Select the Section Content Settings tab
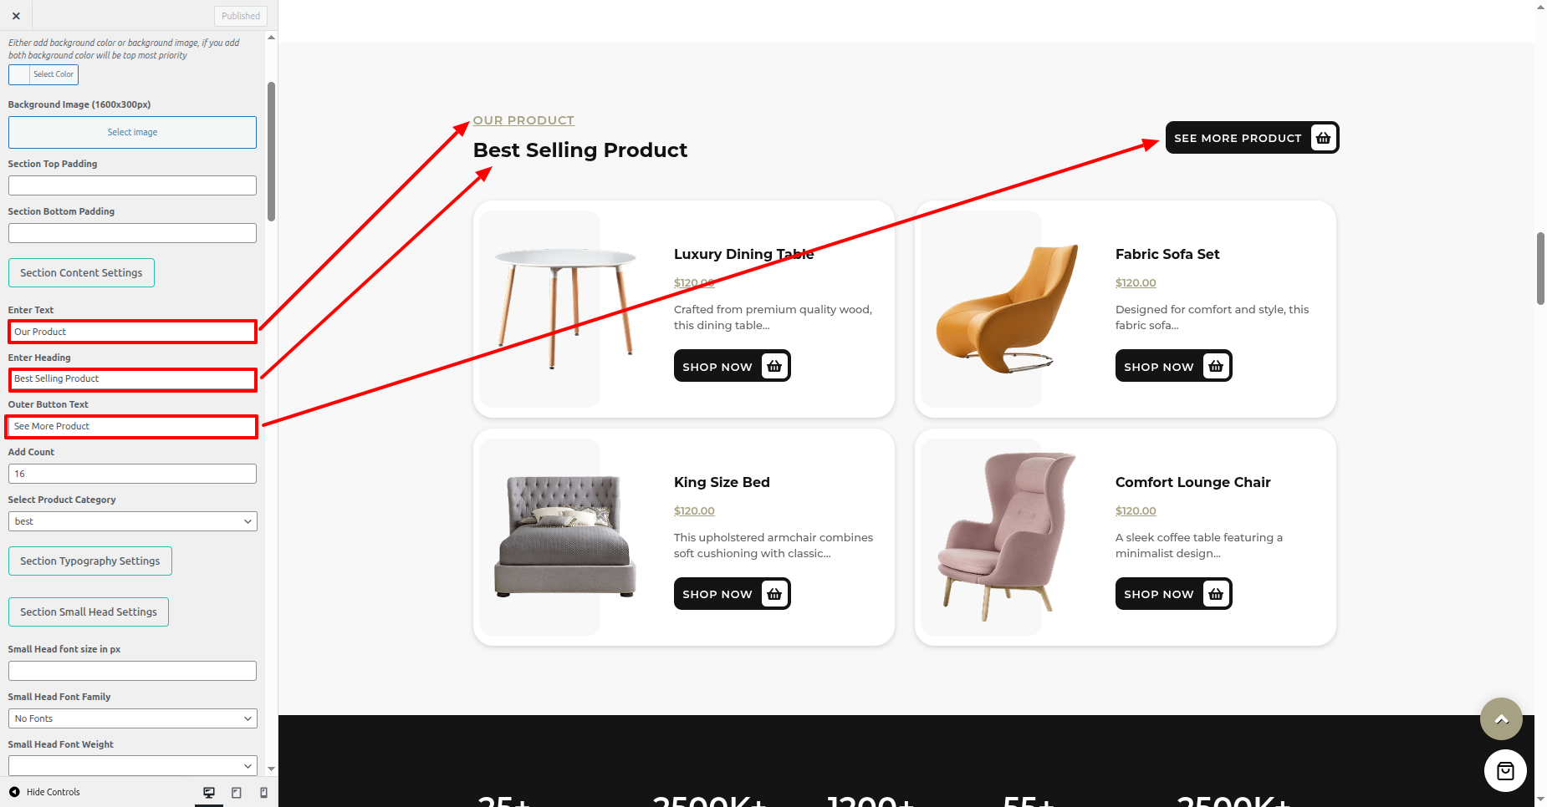This screenshot has height=807, width=1547. coord(81,273)
